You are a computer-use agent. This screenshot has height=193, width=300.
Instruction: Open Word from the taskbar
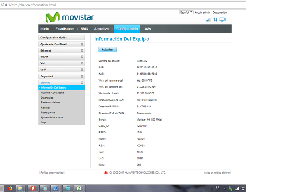pyautogui.click(x=56, y=188)
